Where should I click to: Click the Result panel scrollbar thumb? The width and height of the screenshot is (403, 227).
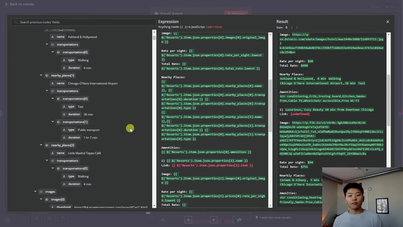pyautogui.click(x=389, y=100)
